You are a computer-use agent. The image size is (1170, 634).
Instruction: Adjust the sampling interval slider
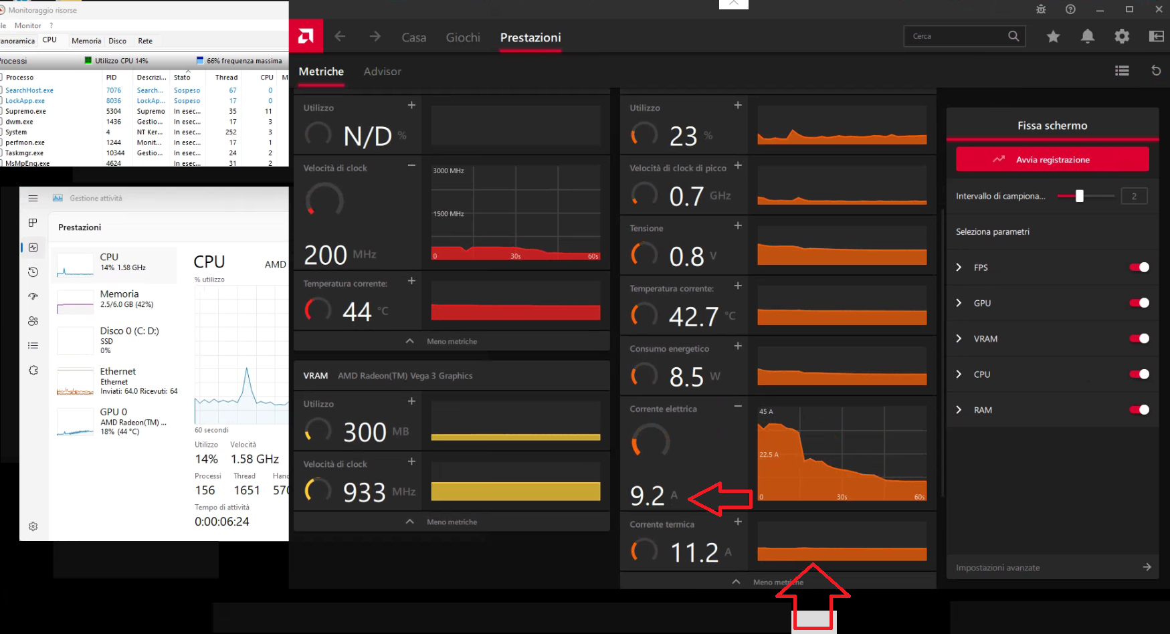[x=1079, y=196]
